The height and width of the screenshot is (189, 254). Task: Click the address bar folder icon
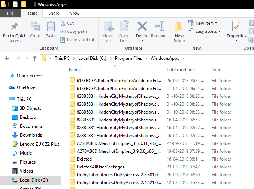coord(44,58)
